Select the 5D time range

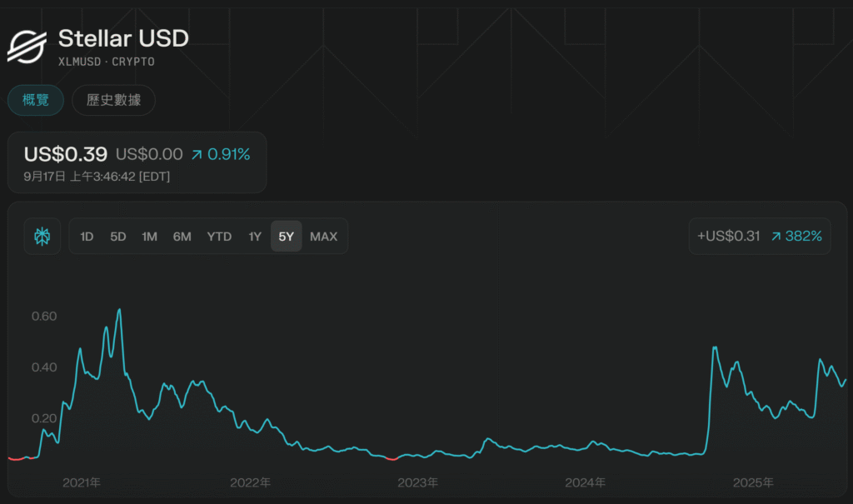pyautogui.click(x=117, y=237)
